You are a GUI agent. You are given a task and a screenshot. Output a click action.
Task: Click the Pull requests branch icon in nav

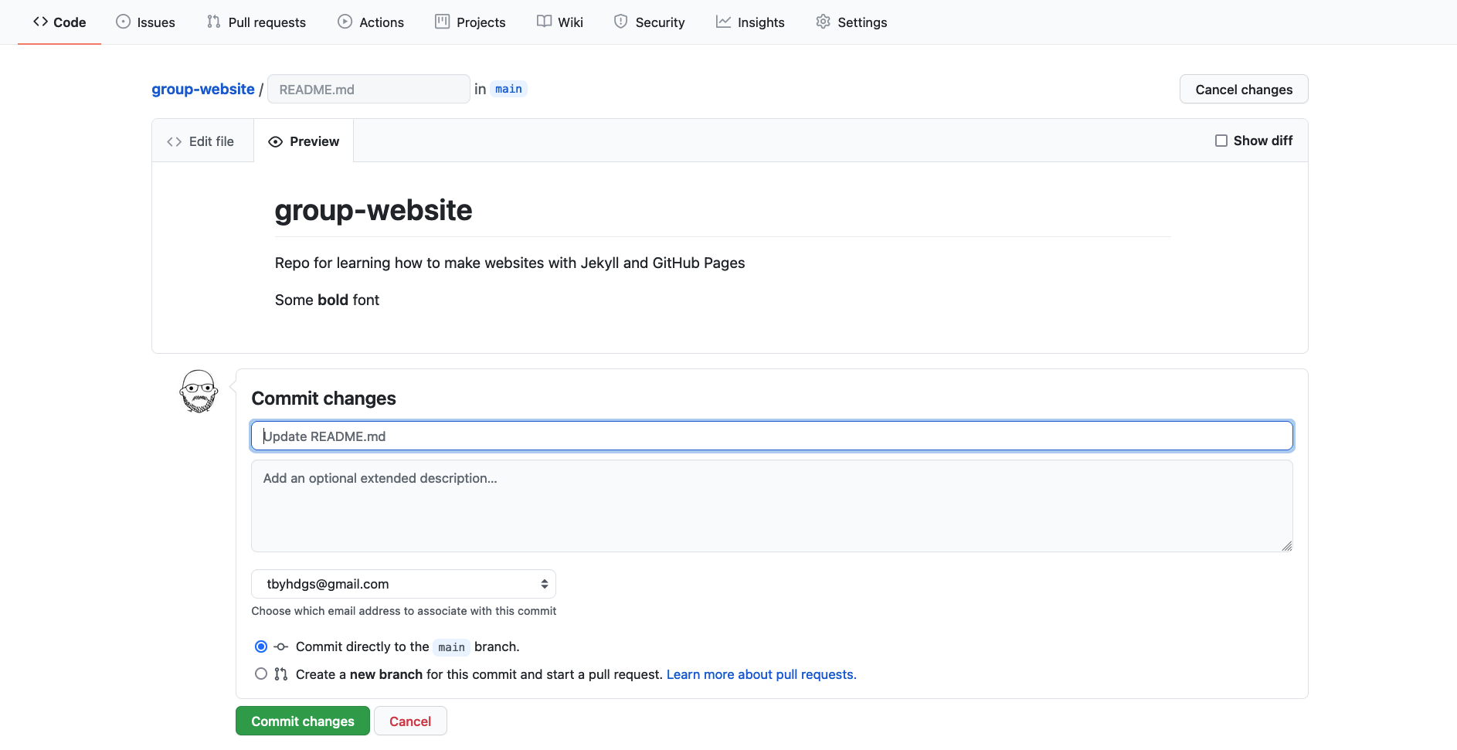tap(214, 22)
